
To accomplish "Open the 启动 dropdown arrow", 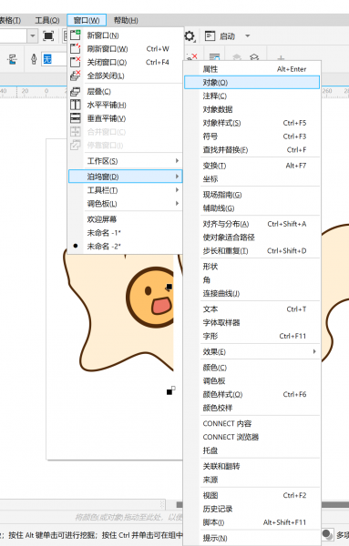I will click(248, 35).
